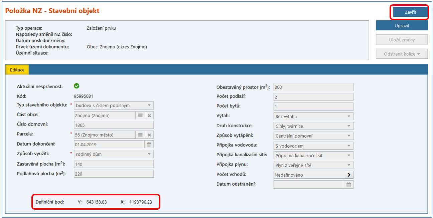The image size is (433, 218).
Task: Open the list picker for Parcela
Action: (140, 135)
